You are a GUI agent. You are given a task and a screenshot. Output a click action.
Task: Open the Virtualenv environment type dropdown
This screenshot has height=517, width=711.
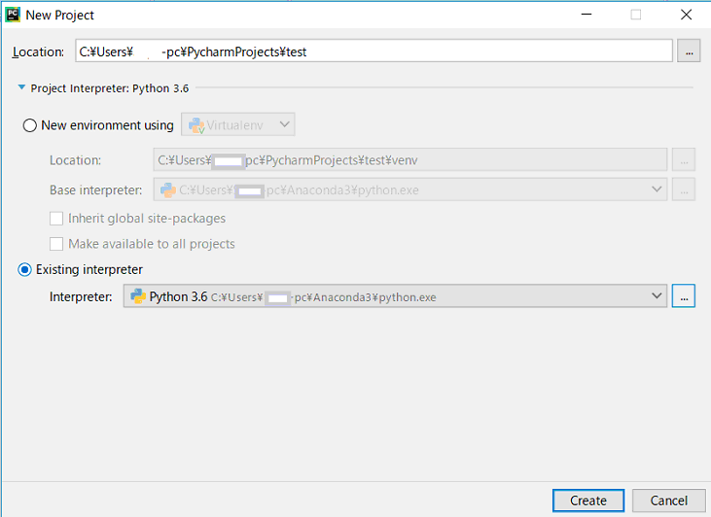pos(238,124)
